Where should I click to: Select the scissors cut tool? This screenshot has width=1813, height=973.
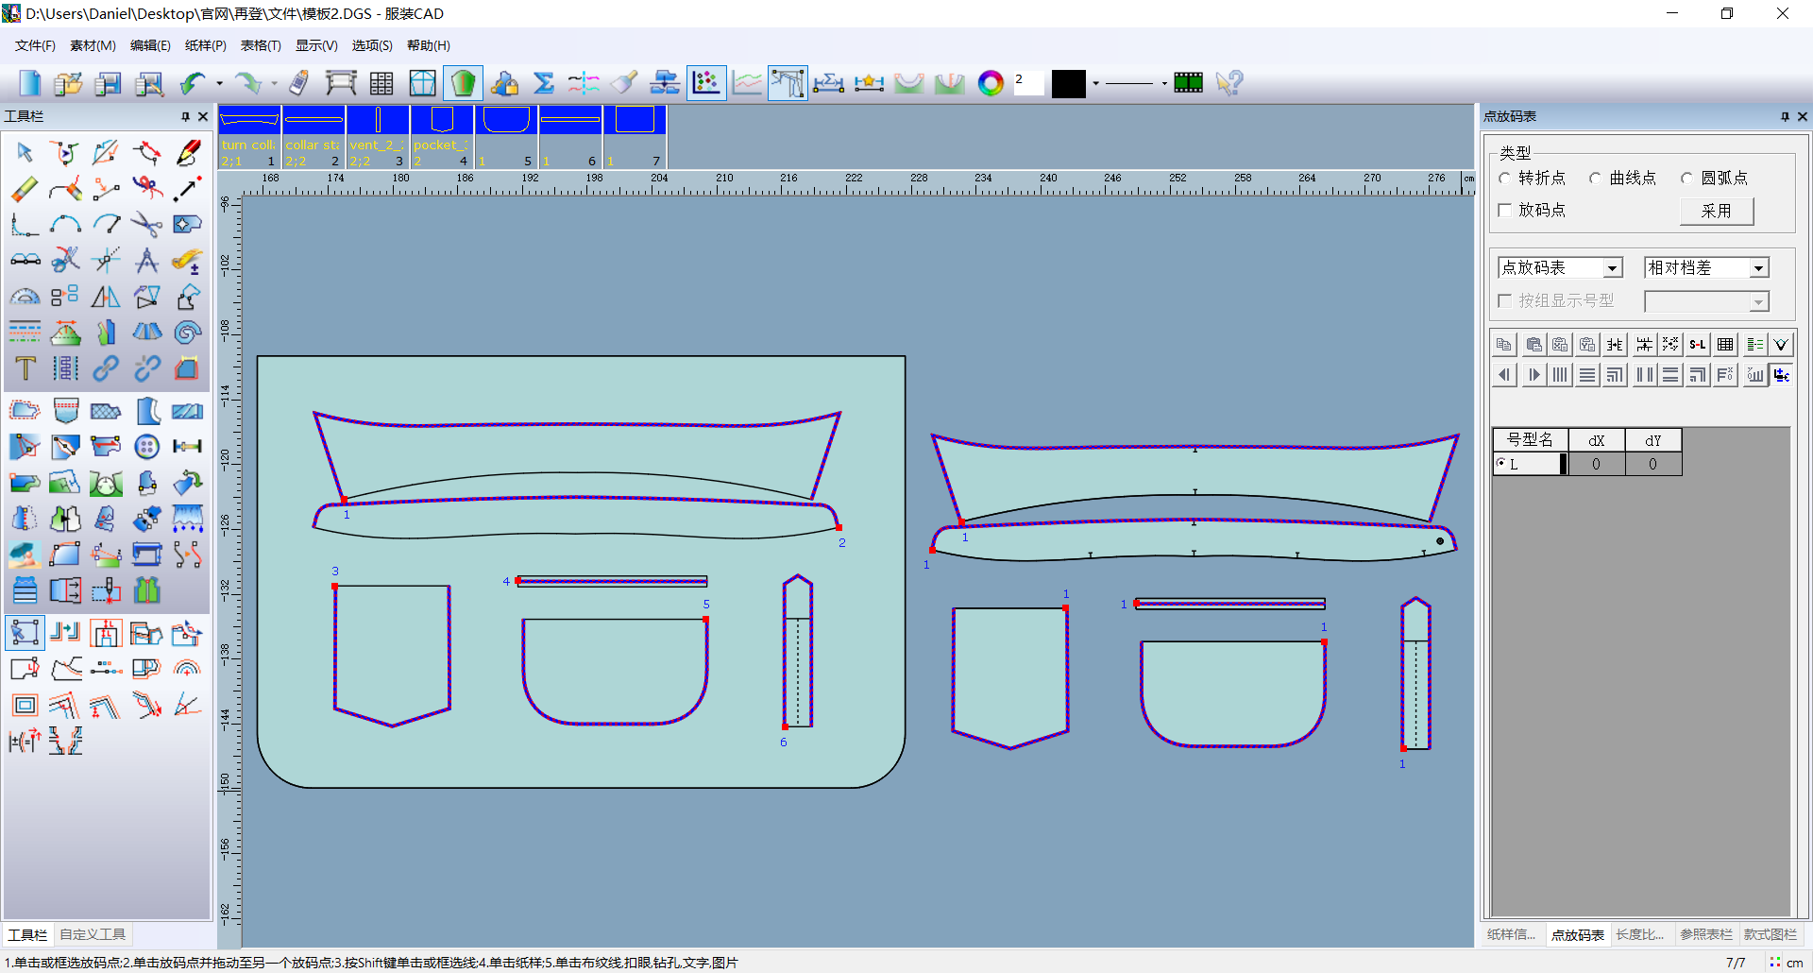click(146, 224)
